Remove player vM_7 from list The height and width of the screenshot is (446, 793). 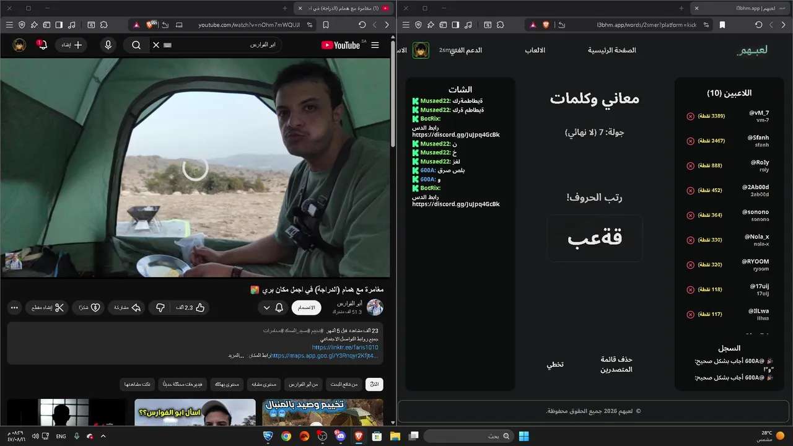[690, 116]
